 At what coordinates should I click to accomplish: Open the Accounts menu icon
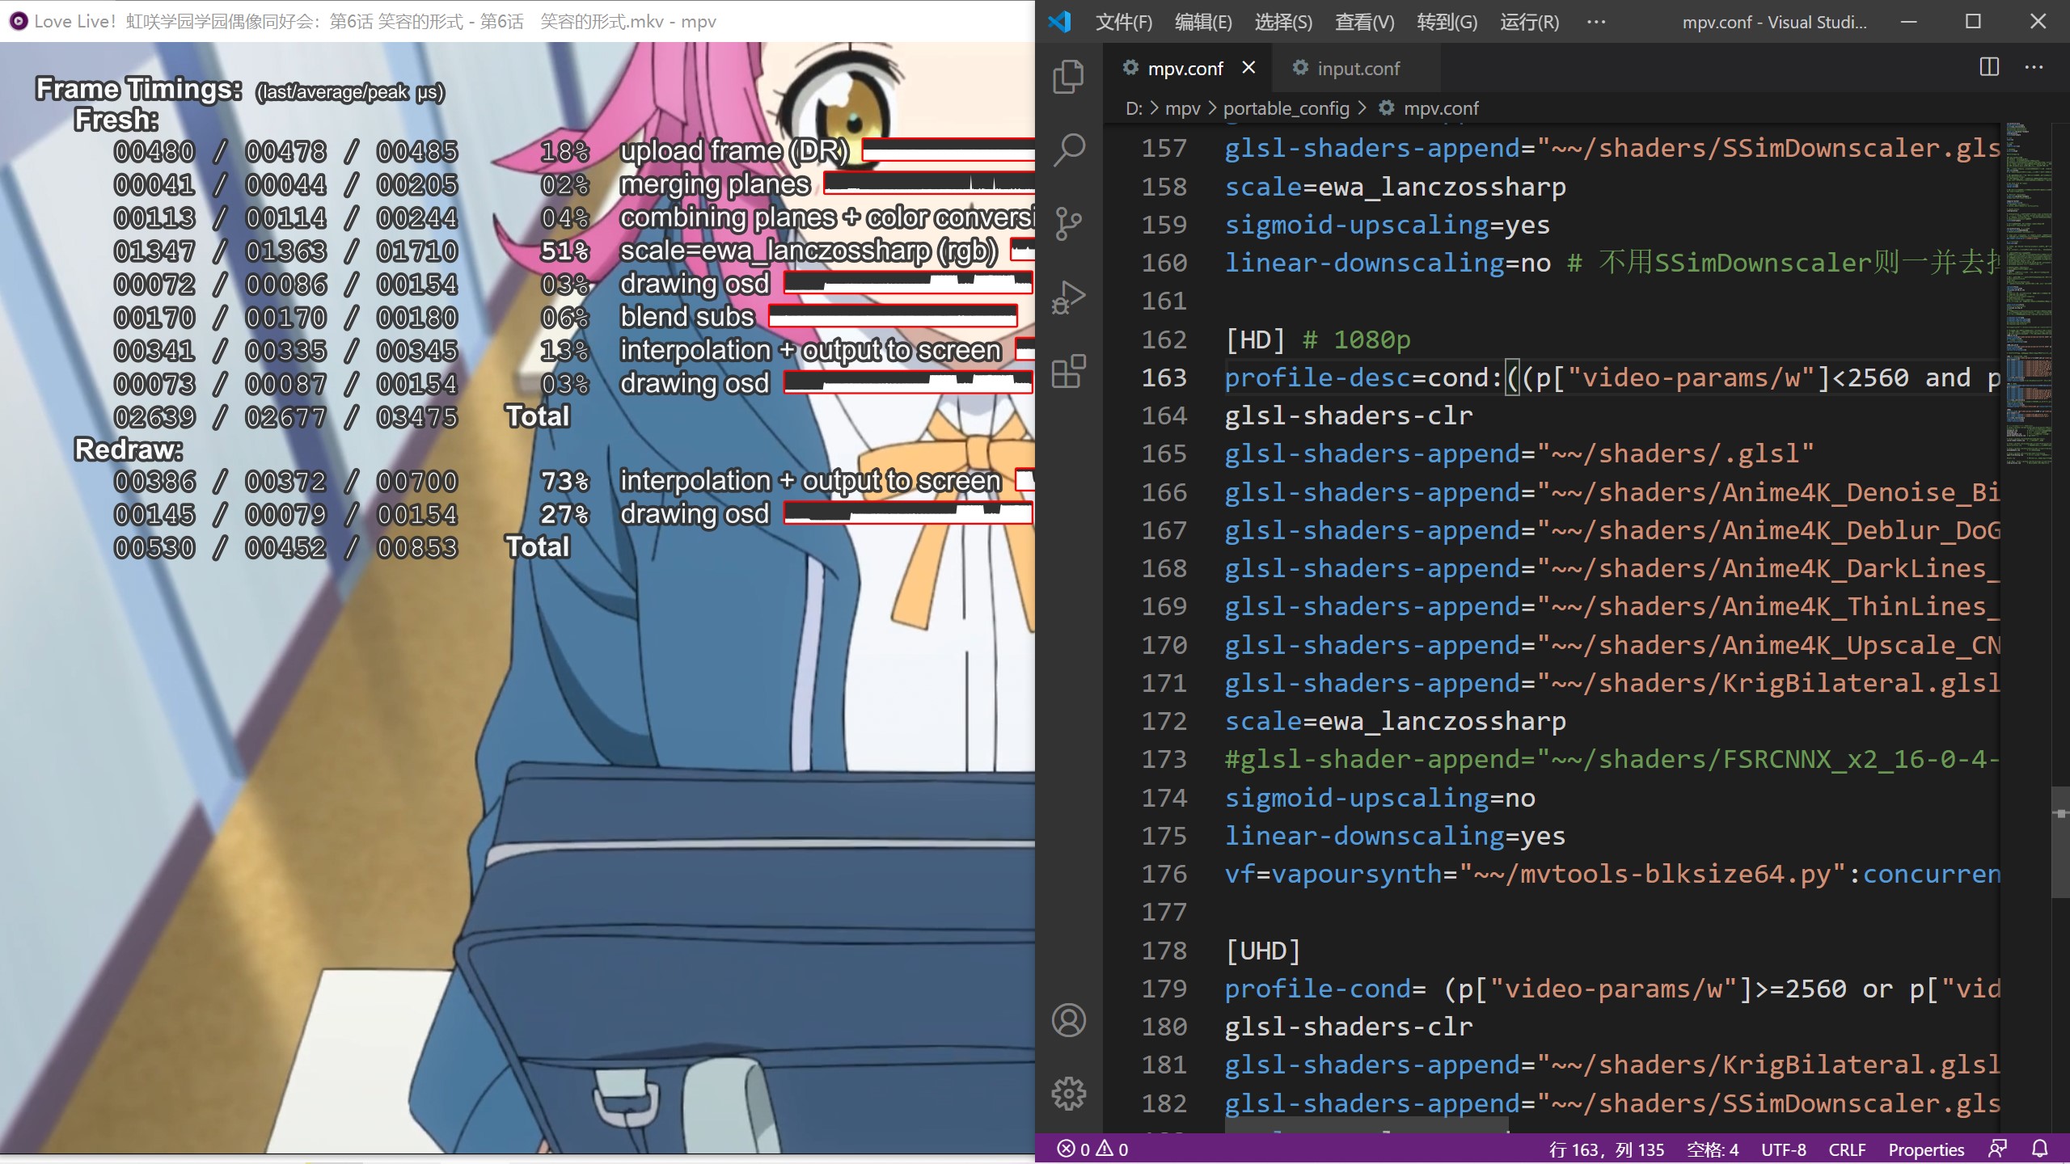tap(1068, 1020)
